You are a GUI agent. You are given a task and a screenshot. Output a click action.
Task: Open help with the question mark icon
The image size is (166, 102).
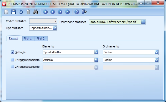coord(77,12)
